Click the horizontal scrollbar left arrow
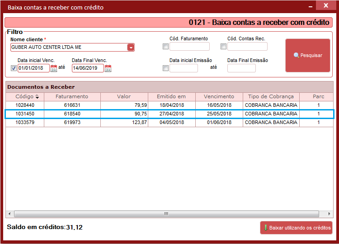339x244 pixels. pos(9,214)
